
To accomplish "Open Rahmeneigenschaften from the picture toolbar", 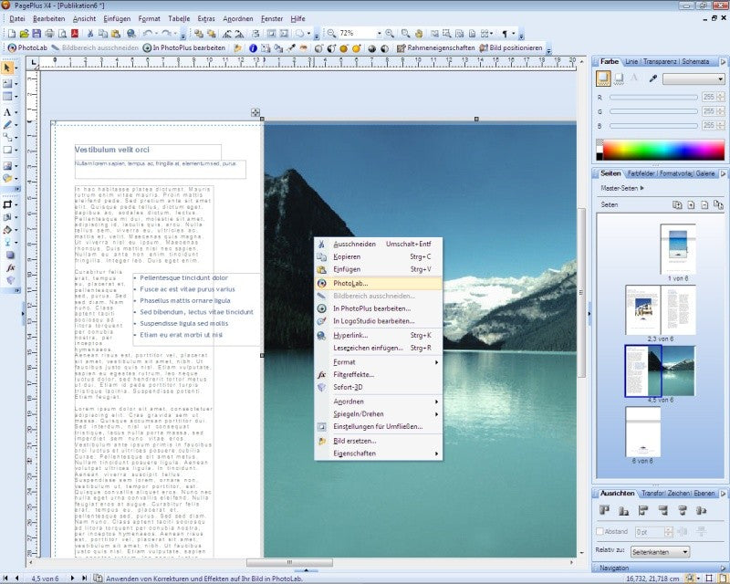I will (435, 48).
